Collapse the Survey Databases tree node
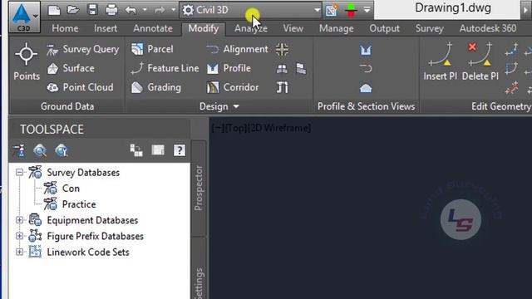The image size is (532, 299). click(19, 172)
